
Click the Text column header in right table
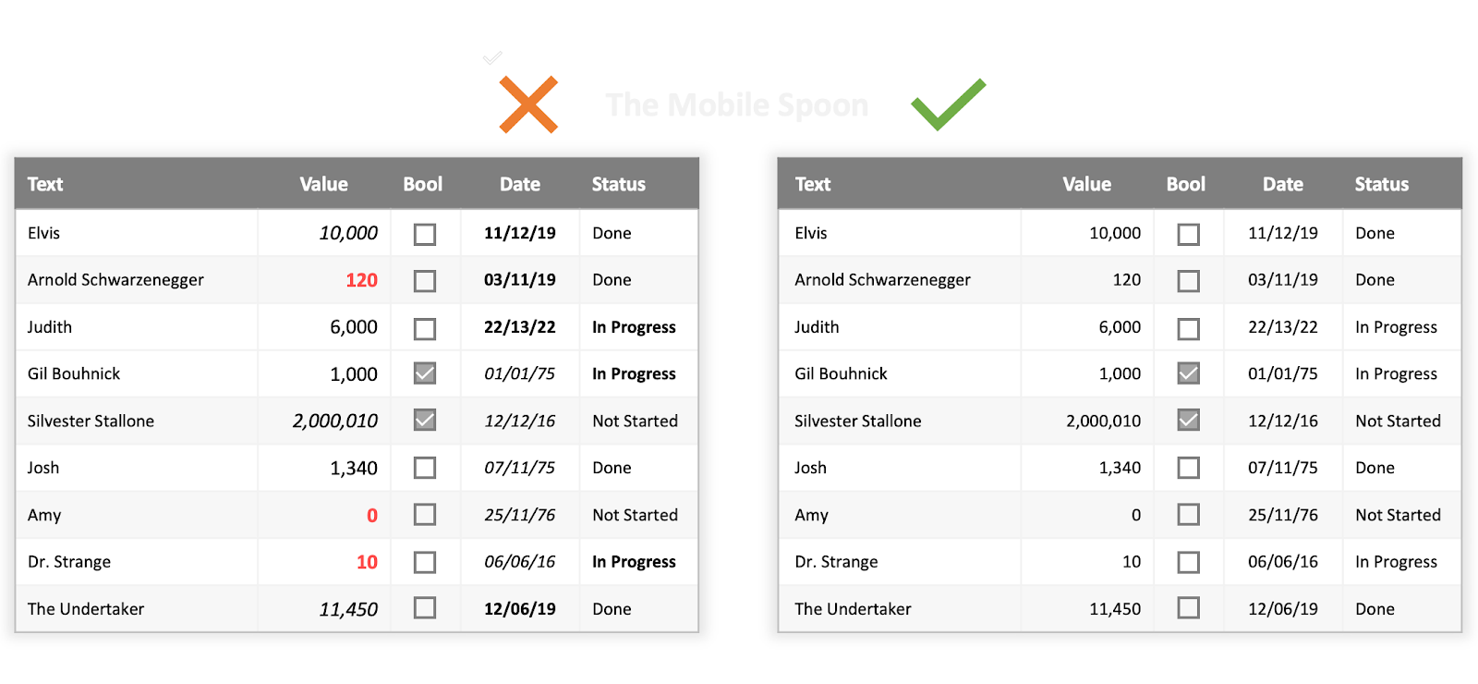point(813,184)
